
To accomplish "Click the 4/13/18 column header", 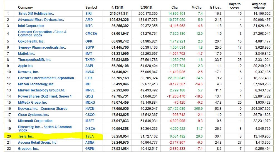I will 117,8.
